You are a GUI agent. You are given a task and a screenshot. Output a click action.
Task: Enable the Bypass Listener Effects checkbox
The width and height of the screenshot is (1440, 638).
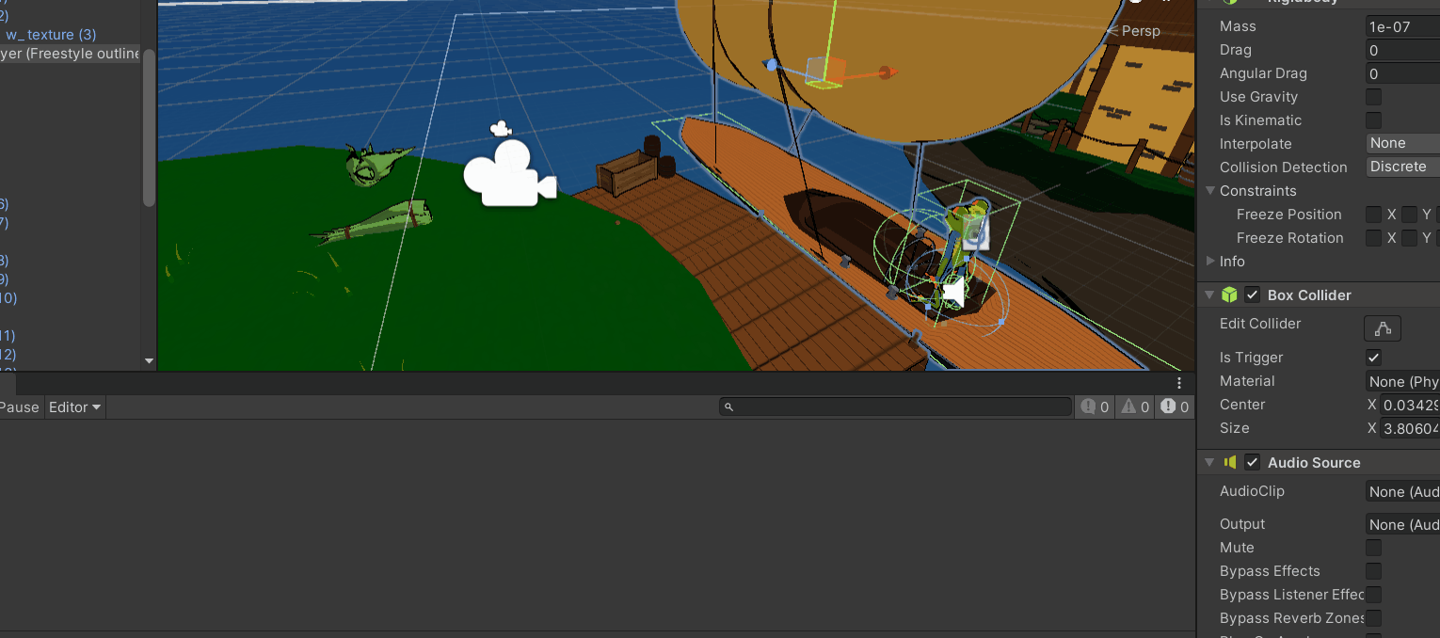pos(1374,595)
